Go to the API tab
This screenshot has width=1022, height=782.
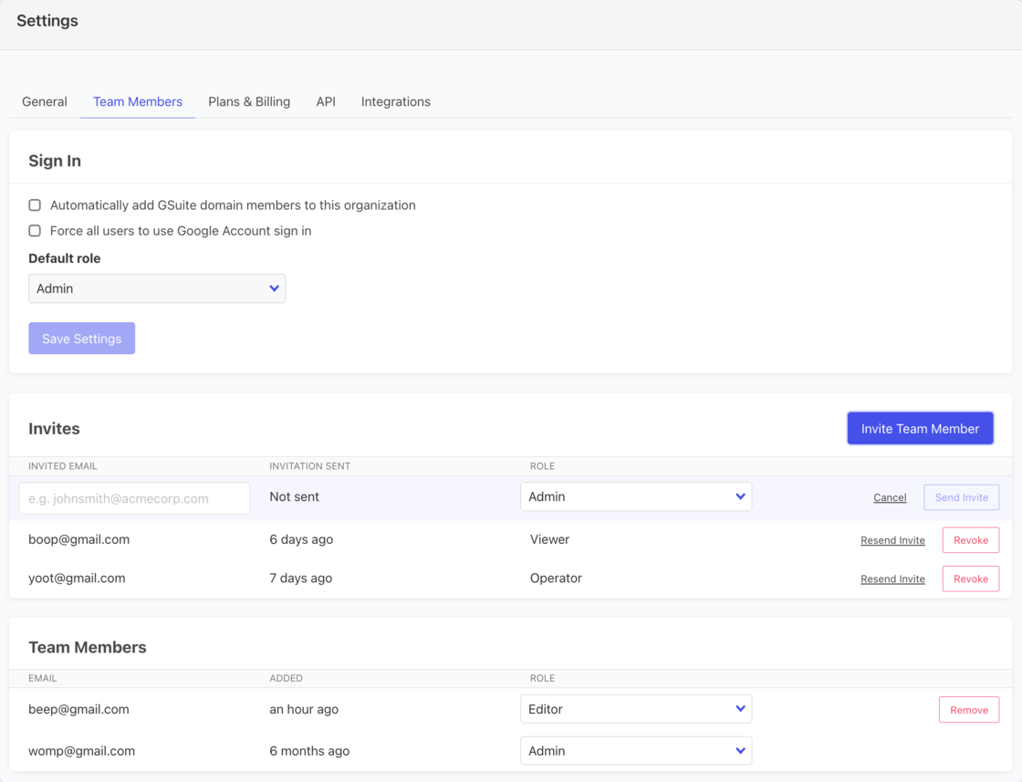coord(326,101)
